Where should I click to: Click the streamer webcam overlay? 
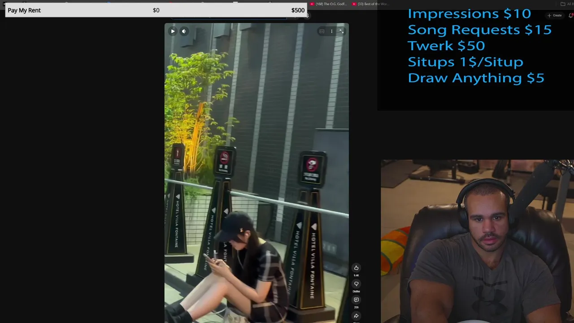(x=477, y=241)
